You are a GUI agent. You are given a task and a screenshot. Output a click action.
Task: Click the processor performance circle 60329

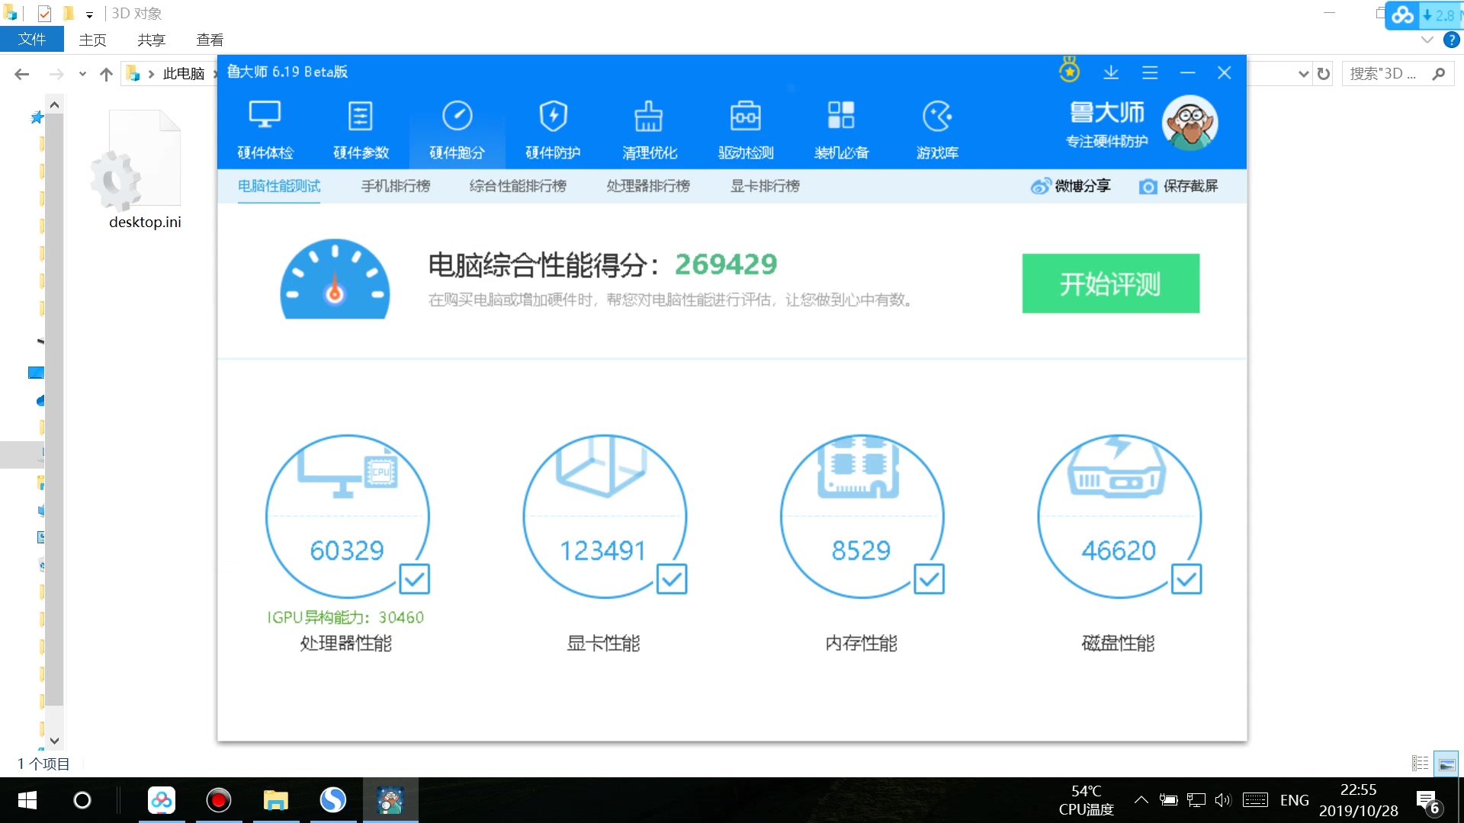347,516
